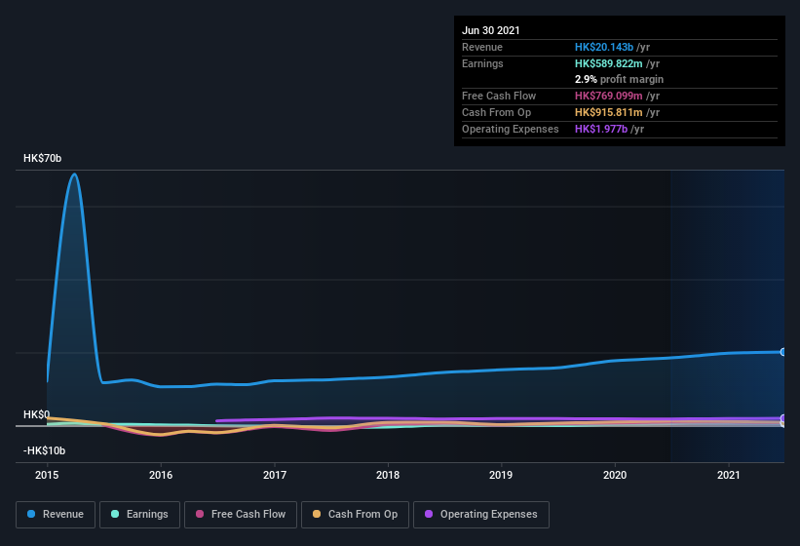The height and width of the screenshot is (546, 800).
Task: Click Operating Expenses label in tooltip
Action: tap(511, 129)
